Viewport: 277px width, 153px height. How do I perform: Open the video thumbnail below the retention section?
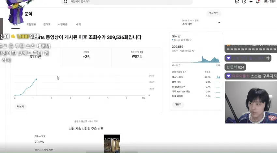point(112,144)
